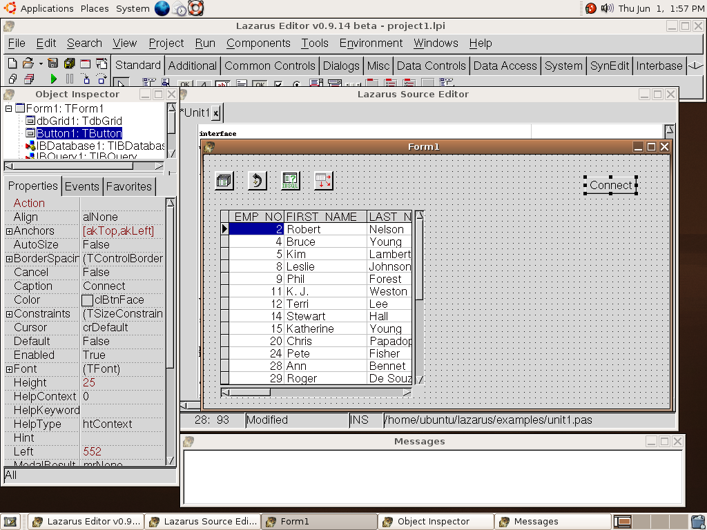Click the clBtnFace color swatch
This screenshot has height=530, width=707.
[88, 300]
